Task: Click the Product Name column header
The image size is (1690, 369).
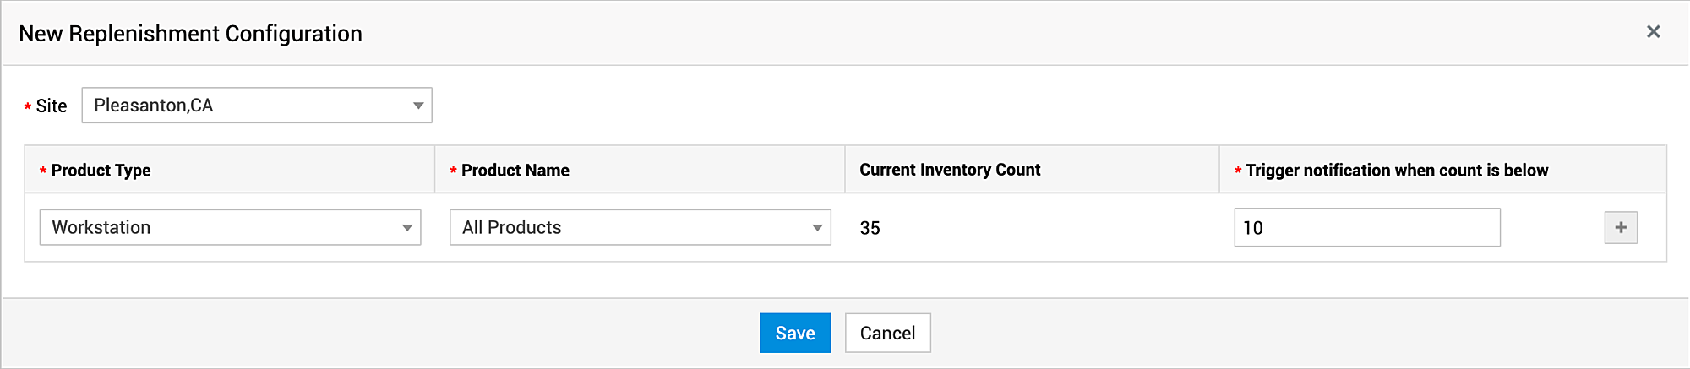Action: 515,171
